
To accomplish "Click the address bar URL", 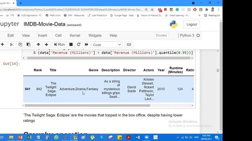I will [71, 9].
